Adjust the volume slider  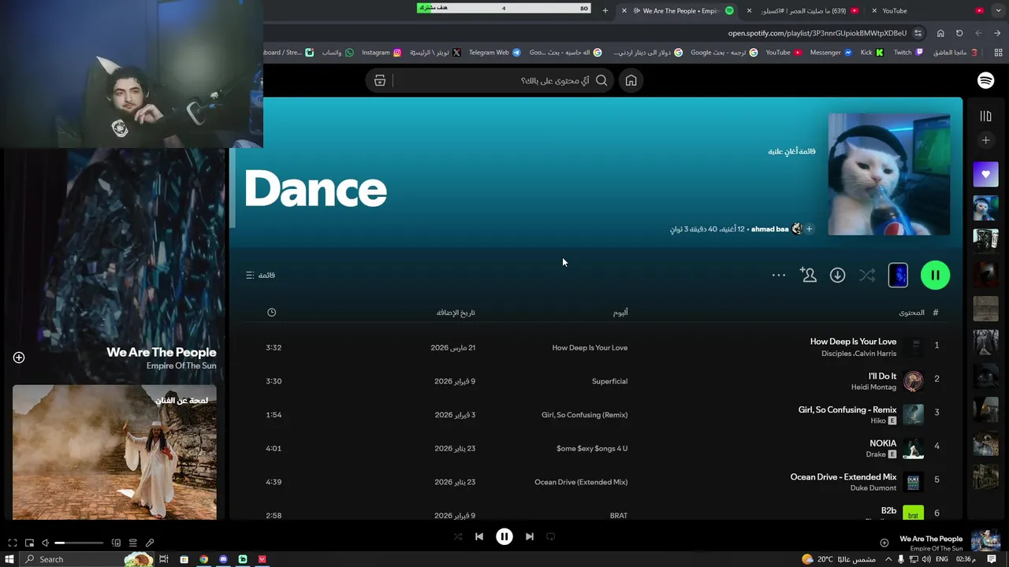[x=79, y=543]
